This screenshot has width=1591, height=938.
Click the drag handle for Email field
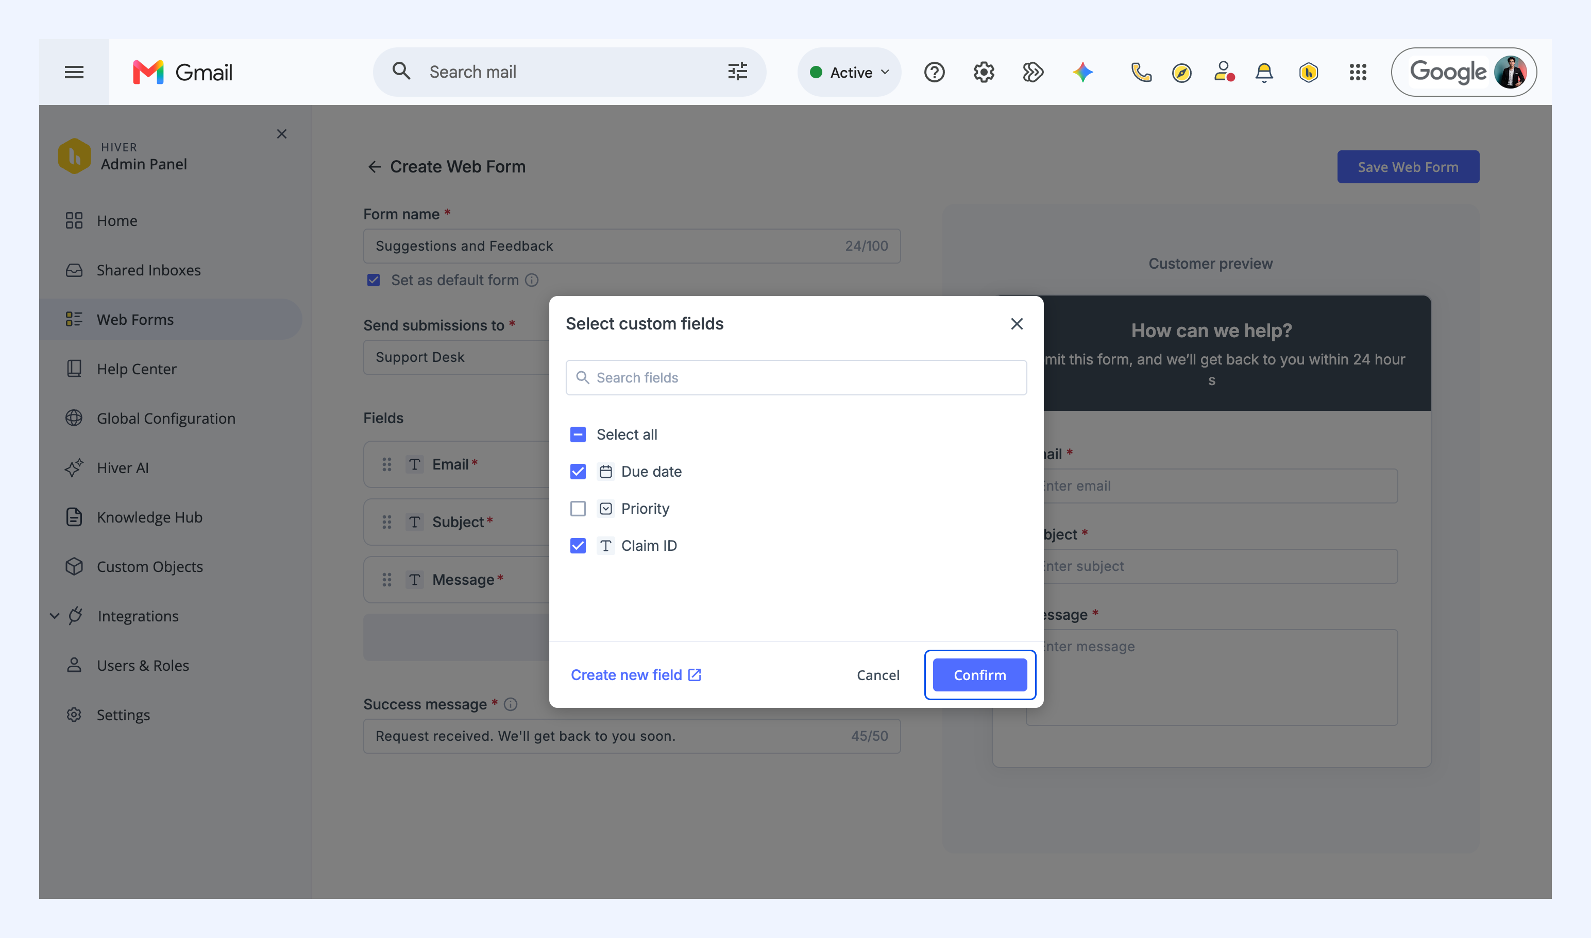pos(386,464)
